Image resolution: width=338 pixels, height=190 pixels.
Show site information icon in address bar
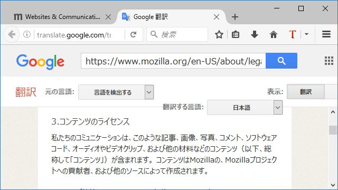coord(27,34)
